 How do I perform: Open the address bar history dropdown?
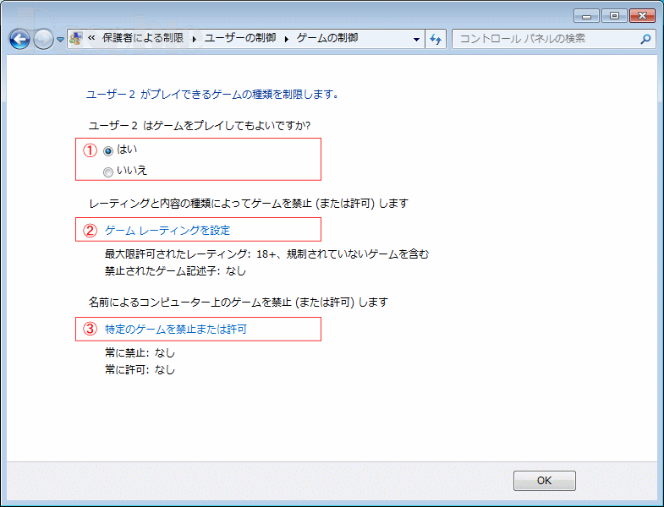click(416, 39)
